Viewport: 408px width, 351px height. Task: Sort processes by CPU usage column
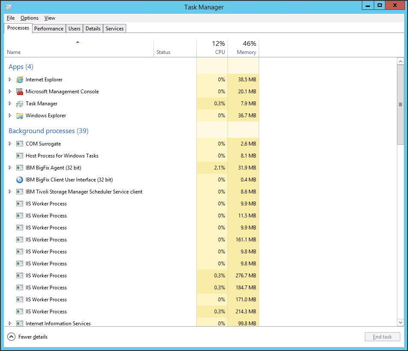(212, 48)
